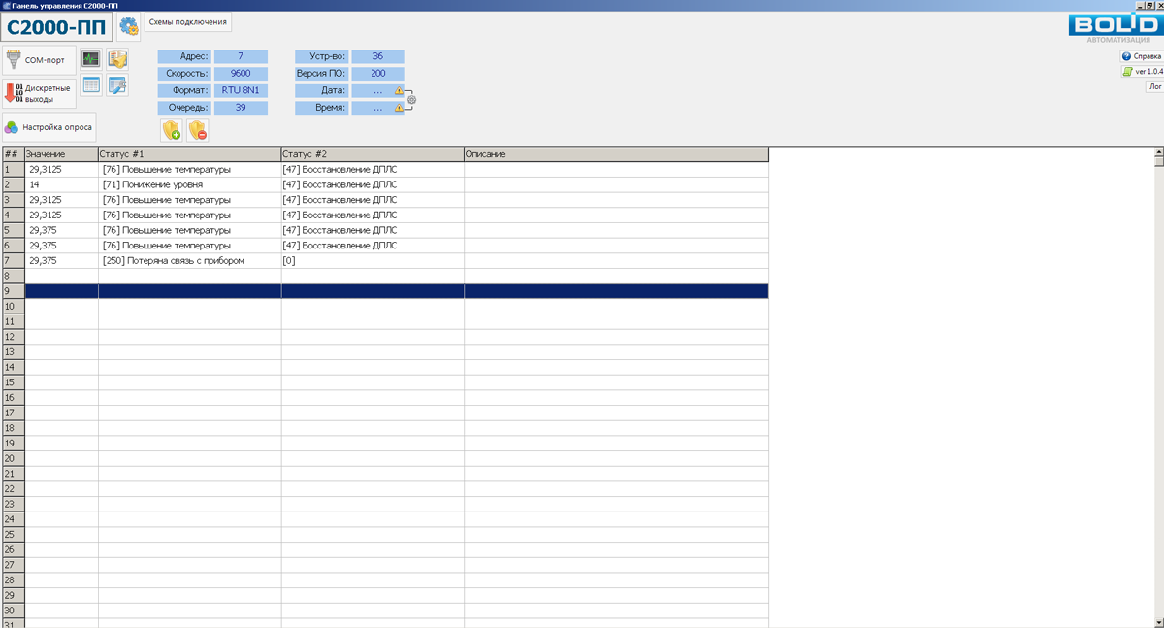Open the COM-порт settings

coord(39,60)
